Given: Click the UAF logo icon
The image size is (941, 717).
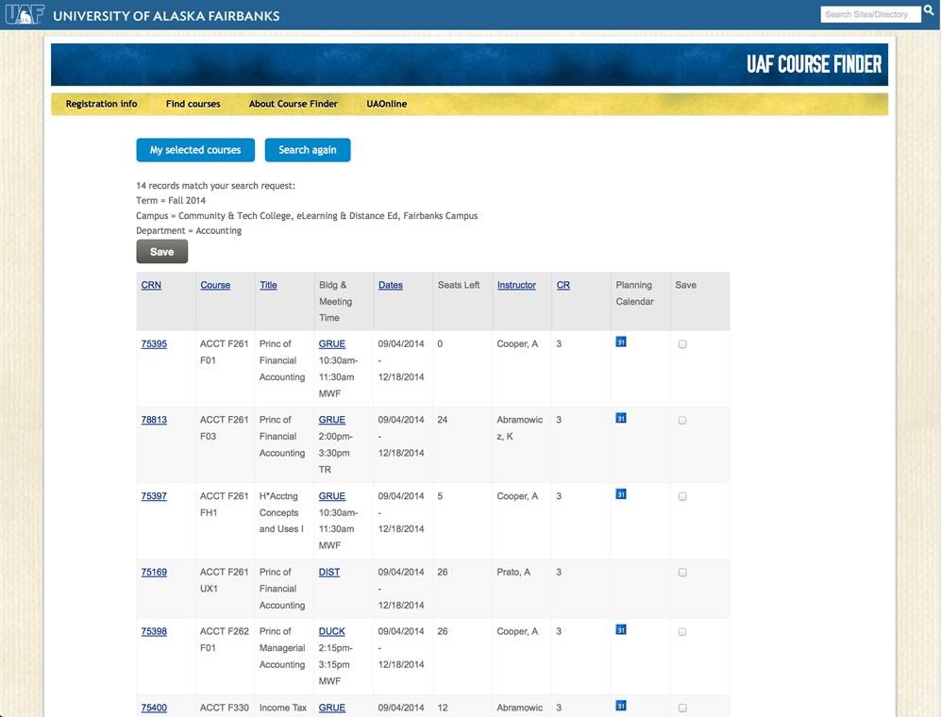Looking at the screenshot, I should coord(25,14).
